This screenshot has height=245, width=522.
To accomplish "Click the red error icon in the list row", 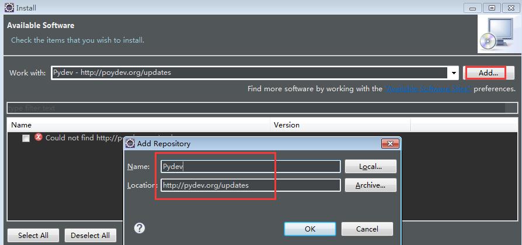I will pyautogui.click(x=39, y=137).
